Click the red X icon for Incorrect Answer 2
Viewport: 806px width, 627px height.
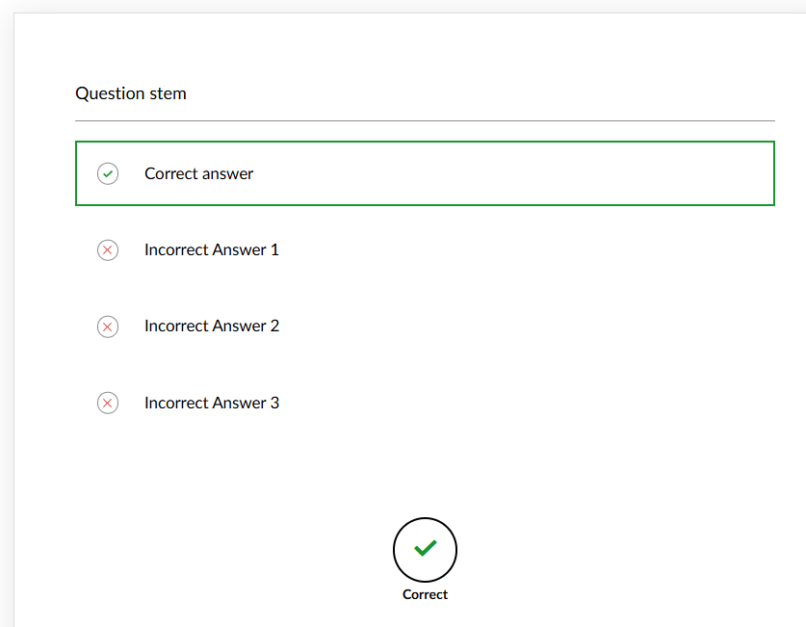pos(108,327)
